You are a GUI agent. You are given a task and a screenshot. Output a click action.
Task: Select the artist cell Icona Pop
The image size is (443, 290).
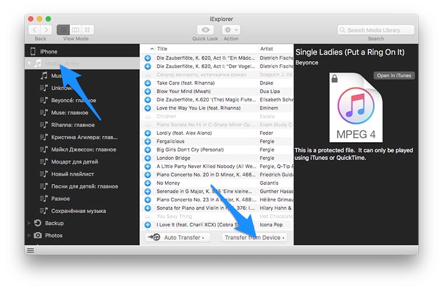[271, 225]
